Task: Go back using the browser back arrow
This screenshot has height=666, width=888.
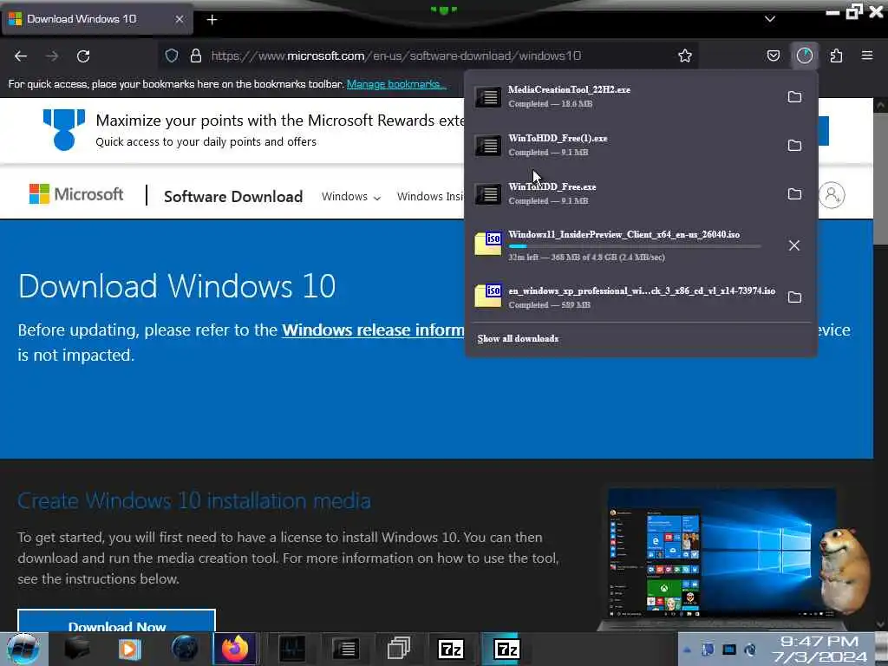Action: [x=21, y=56]
